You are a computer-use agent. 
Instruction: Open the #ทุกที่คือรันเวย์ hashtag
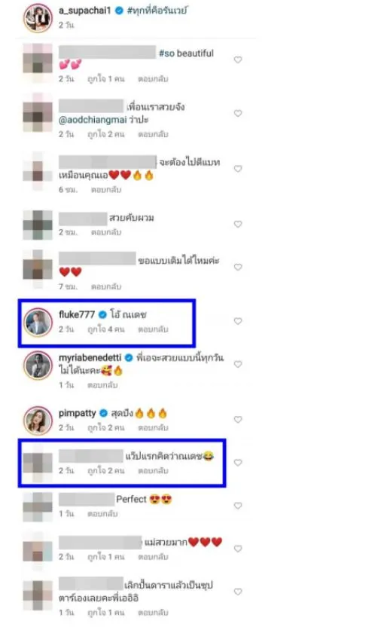coord(157,11)
